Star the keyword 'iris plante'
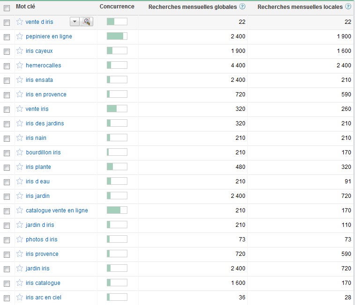Viewport: 355px width, 305px height. coord(20,167)
